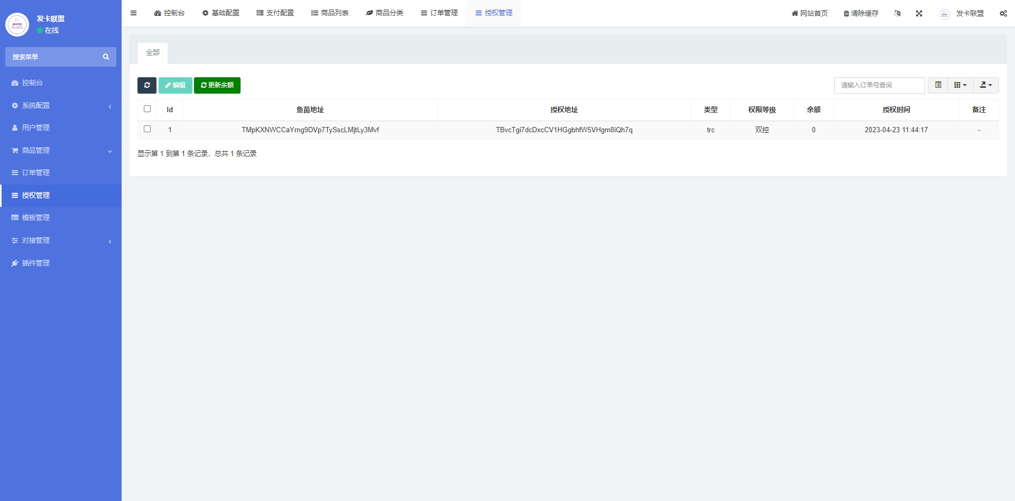Viewport: 1015px width, 501px height.
Task: Open 用户管理 in sidebar
Action: [x=61, y=127]
